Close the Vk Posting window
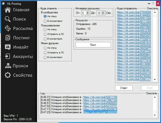Screen dimensions: 161x123 [x=158, y=3]
